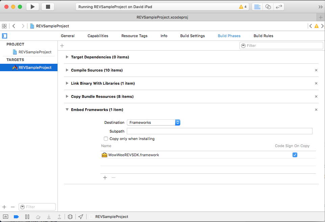325x222 pixels.
Task: Show the Standard editor
Action: 257,7
